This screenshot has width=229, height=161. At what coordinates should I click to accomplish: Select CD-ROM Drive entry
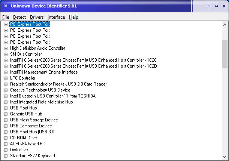(24, 138)
